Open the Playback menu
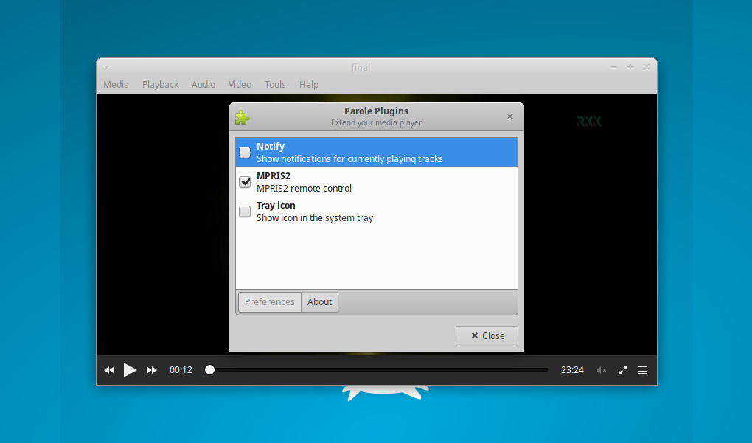The width and height of the screenshot is (752, 443). coord(160,84)
